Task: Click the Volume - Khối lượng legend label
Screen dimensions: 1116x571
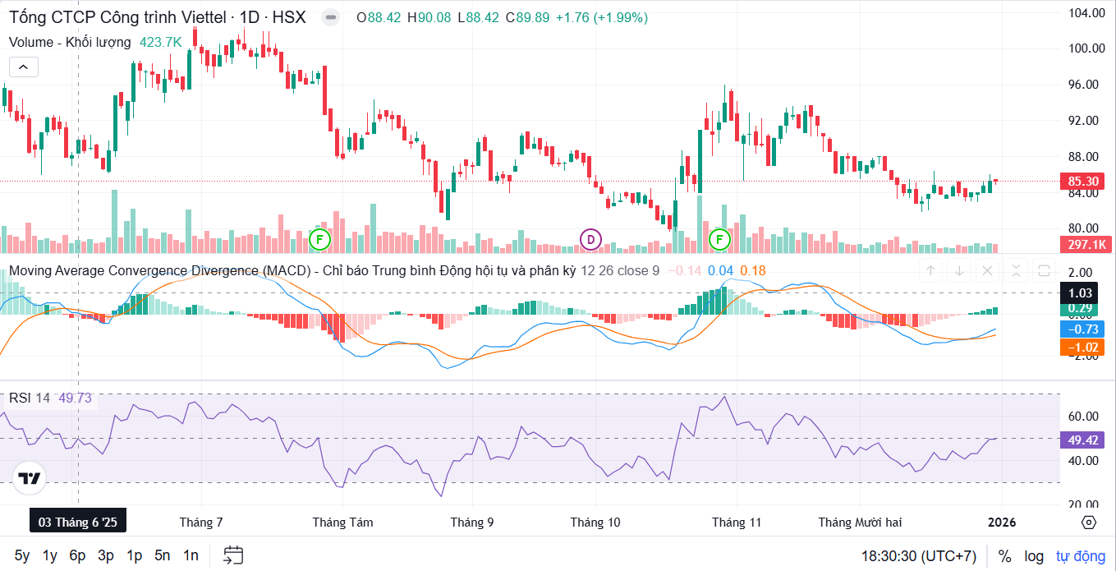Action: (70, 42)
